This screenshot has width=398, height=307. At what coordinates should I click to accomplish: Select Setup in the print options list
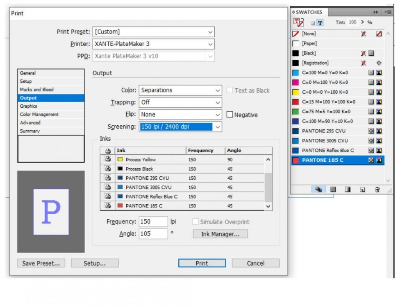pos(51,81)
